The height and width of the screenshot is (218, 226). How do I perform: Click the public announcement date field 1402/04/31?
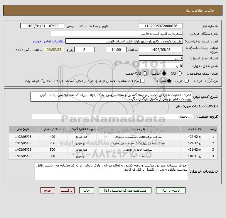tap(42, 26)
